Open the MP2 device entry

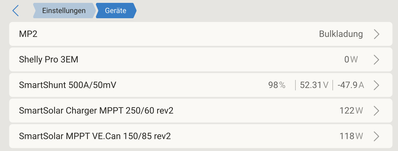(x=28, y=34)
